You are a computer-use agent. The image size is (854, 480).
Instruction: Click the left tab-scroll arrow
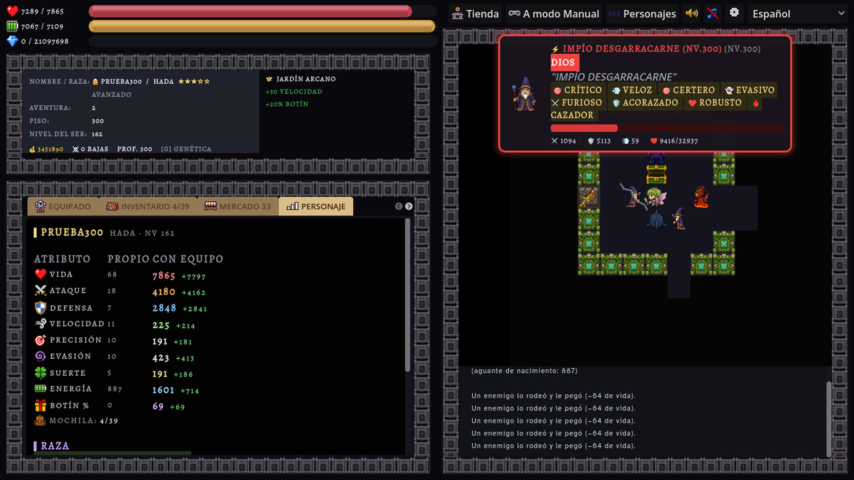pos(399,206)
